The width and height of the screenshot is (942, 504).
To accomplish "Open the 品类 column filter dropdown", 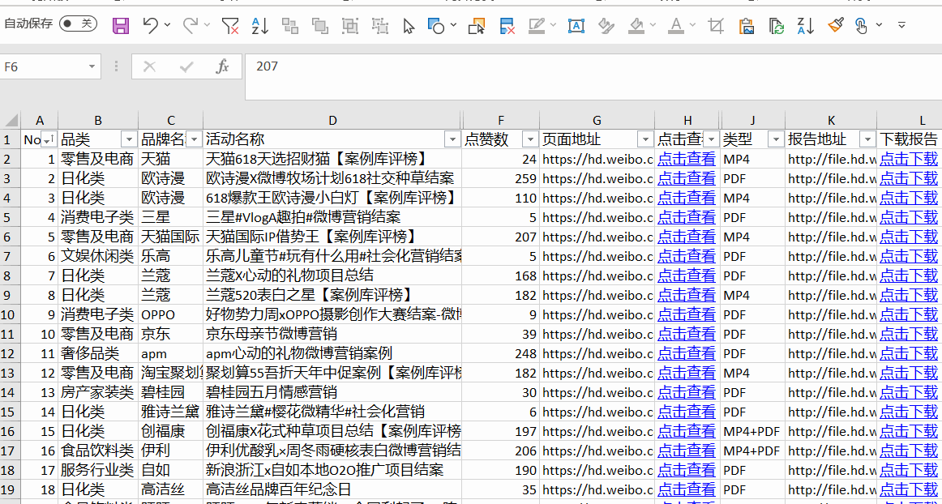I will [129, 139].
